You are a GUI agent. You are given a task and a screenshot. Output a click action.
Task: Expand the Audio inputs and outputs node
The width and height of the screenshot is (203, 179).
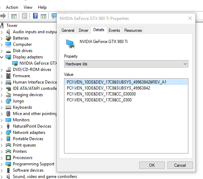pyautogui.click(x=1, y=32)
